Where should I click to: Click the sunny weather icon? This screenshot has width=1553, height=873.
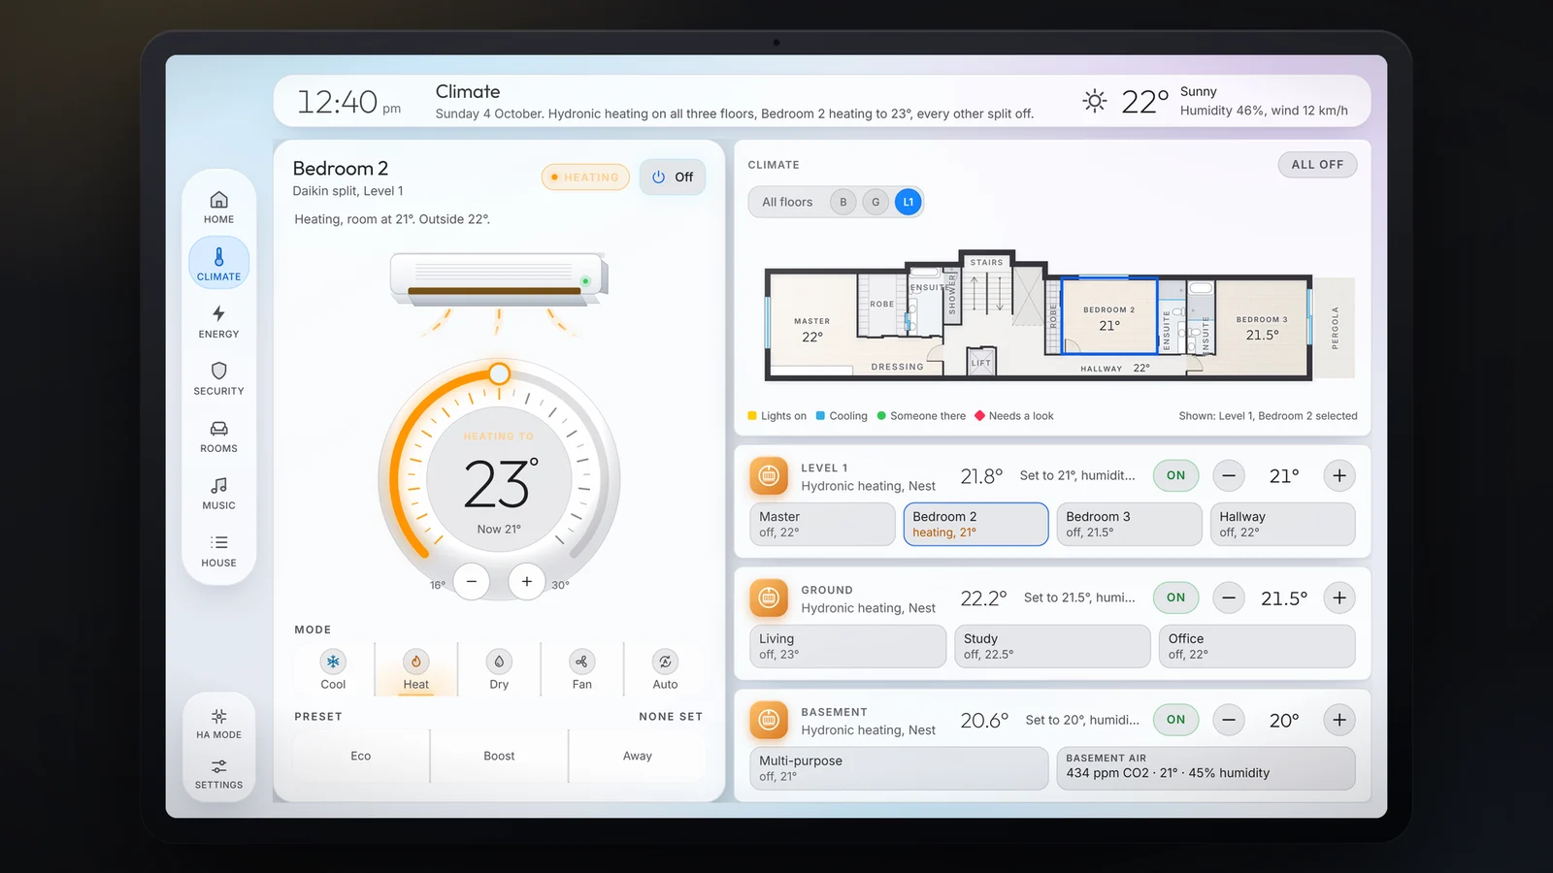tap(1095, 101)
